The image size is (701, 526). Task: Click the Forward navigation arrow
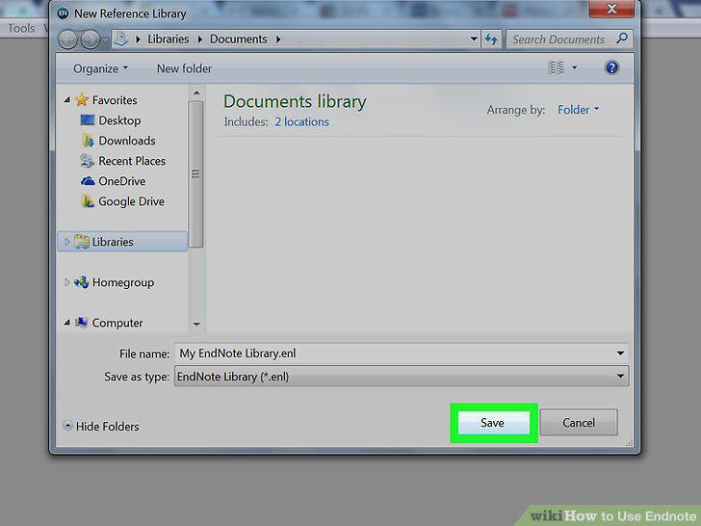pyautogui.click(x=91, y=39)
